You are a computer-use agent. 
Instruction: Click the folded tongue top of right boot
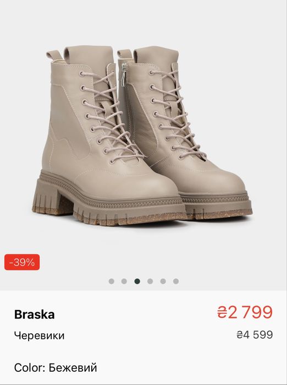tap(156, 55)
